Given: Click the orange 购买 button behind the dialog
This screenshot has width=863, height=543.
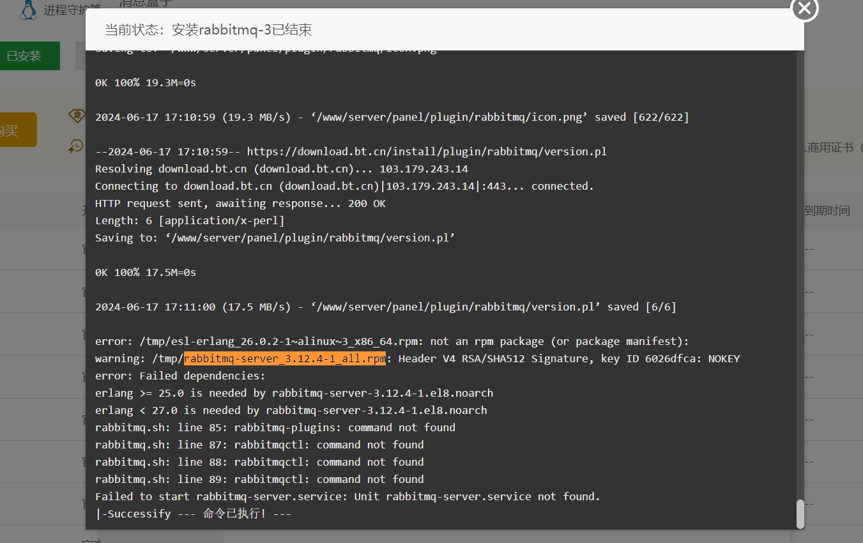Looking at the screenshot, I should click(19, 130).
